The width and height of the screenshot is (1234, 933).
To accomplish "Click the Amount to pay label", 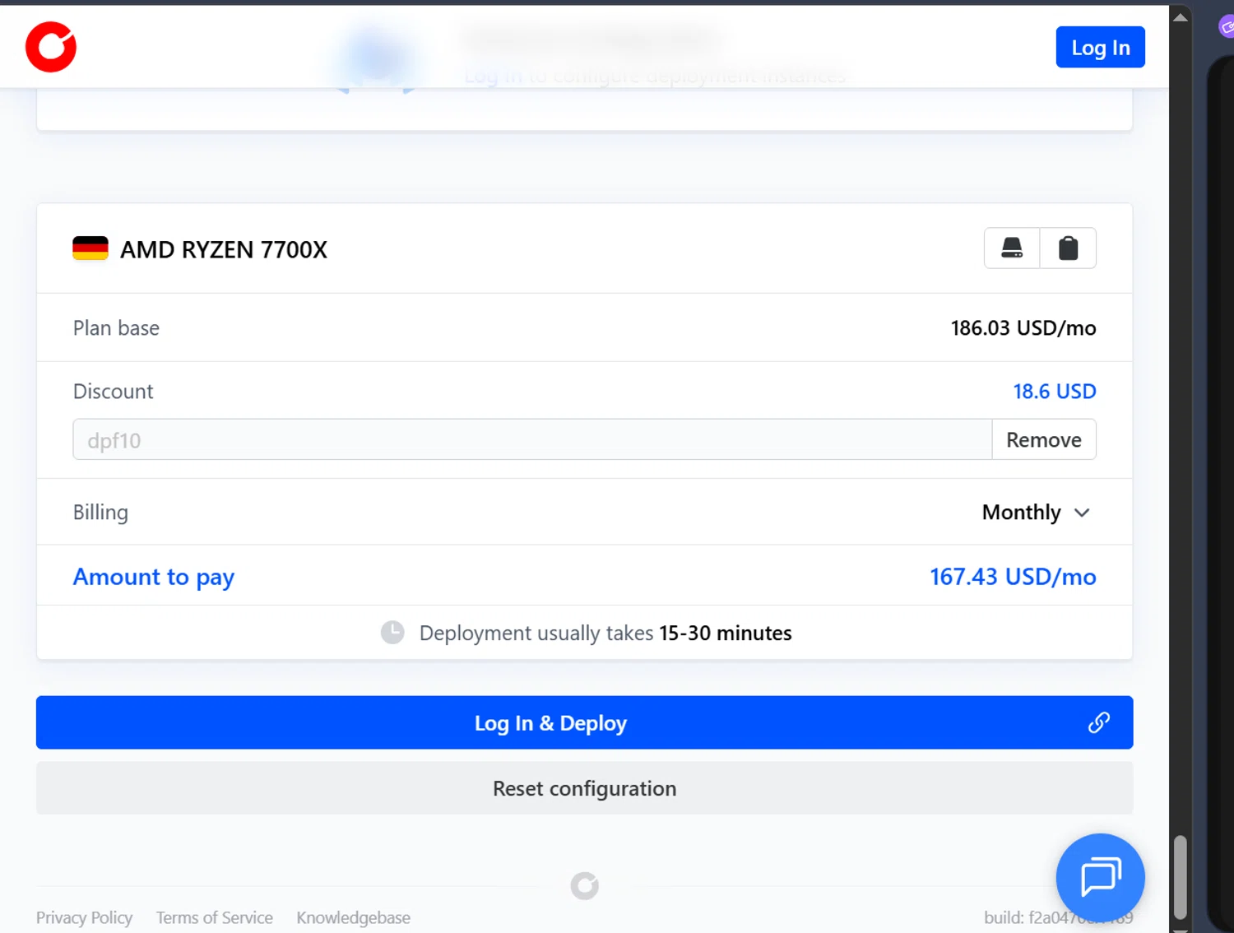I will point(154,578).
